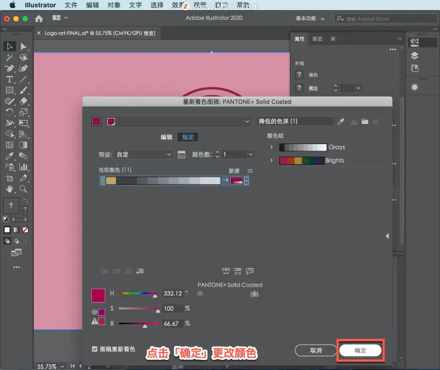Screen dimensions: 440x370
Task: Open the workspace switcher 基本功能 dropdown
Action: pos(310,19)
